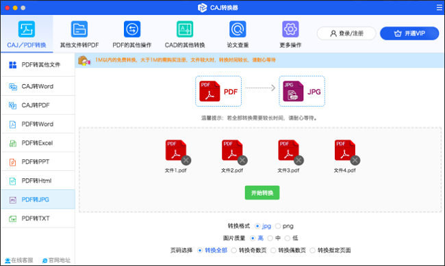Select the 文件1.pdf file icon
445x266 pixels.
(176, 150)
